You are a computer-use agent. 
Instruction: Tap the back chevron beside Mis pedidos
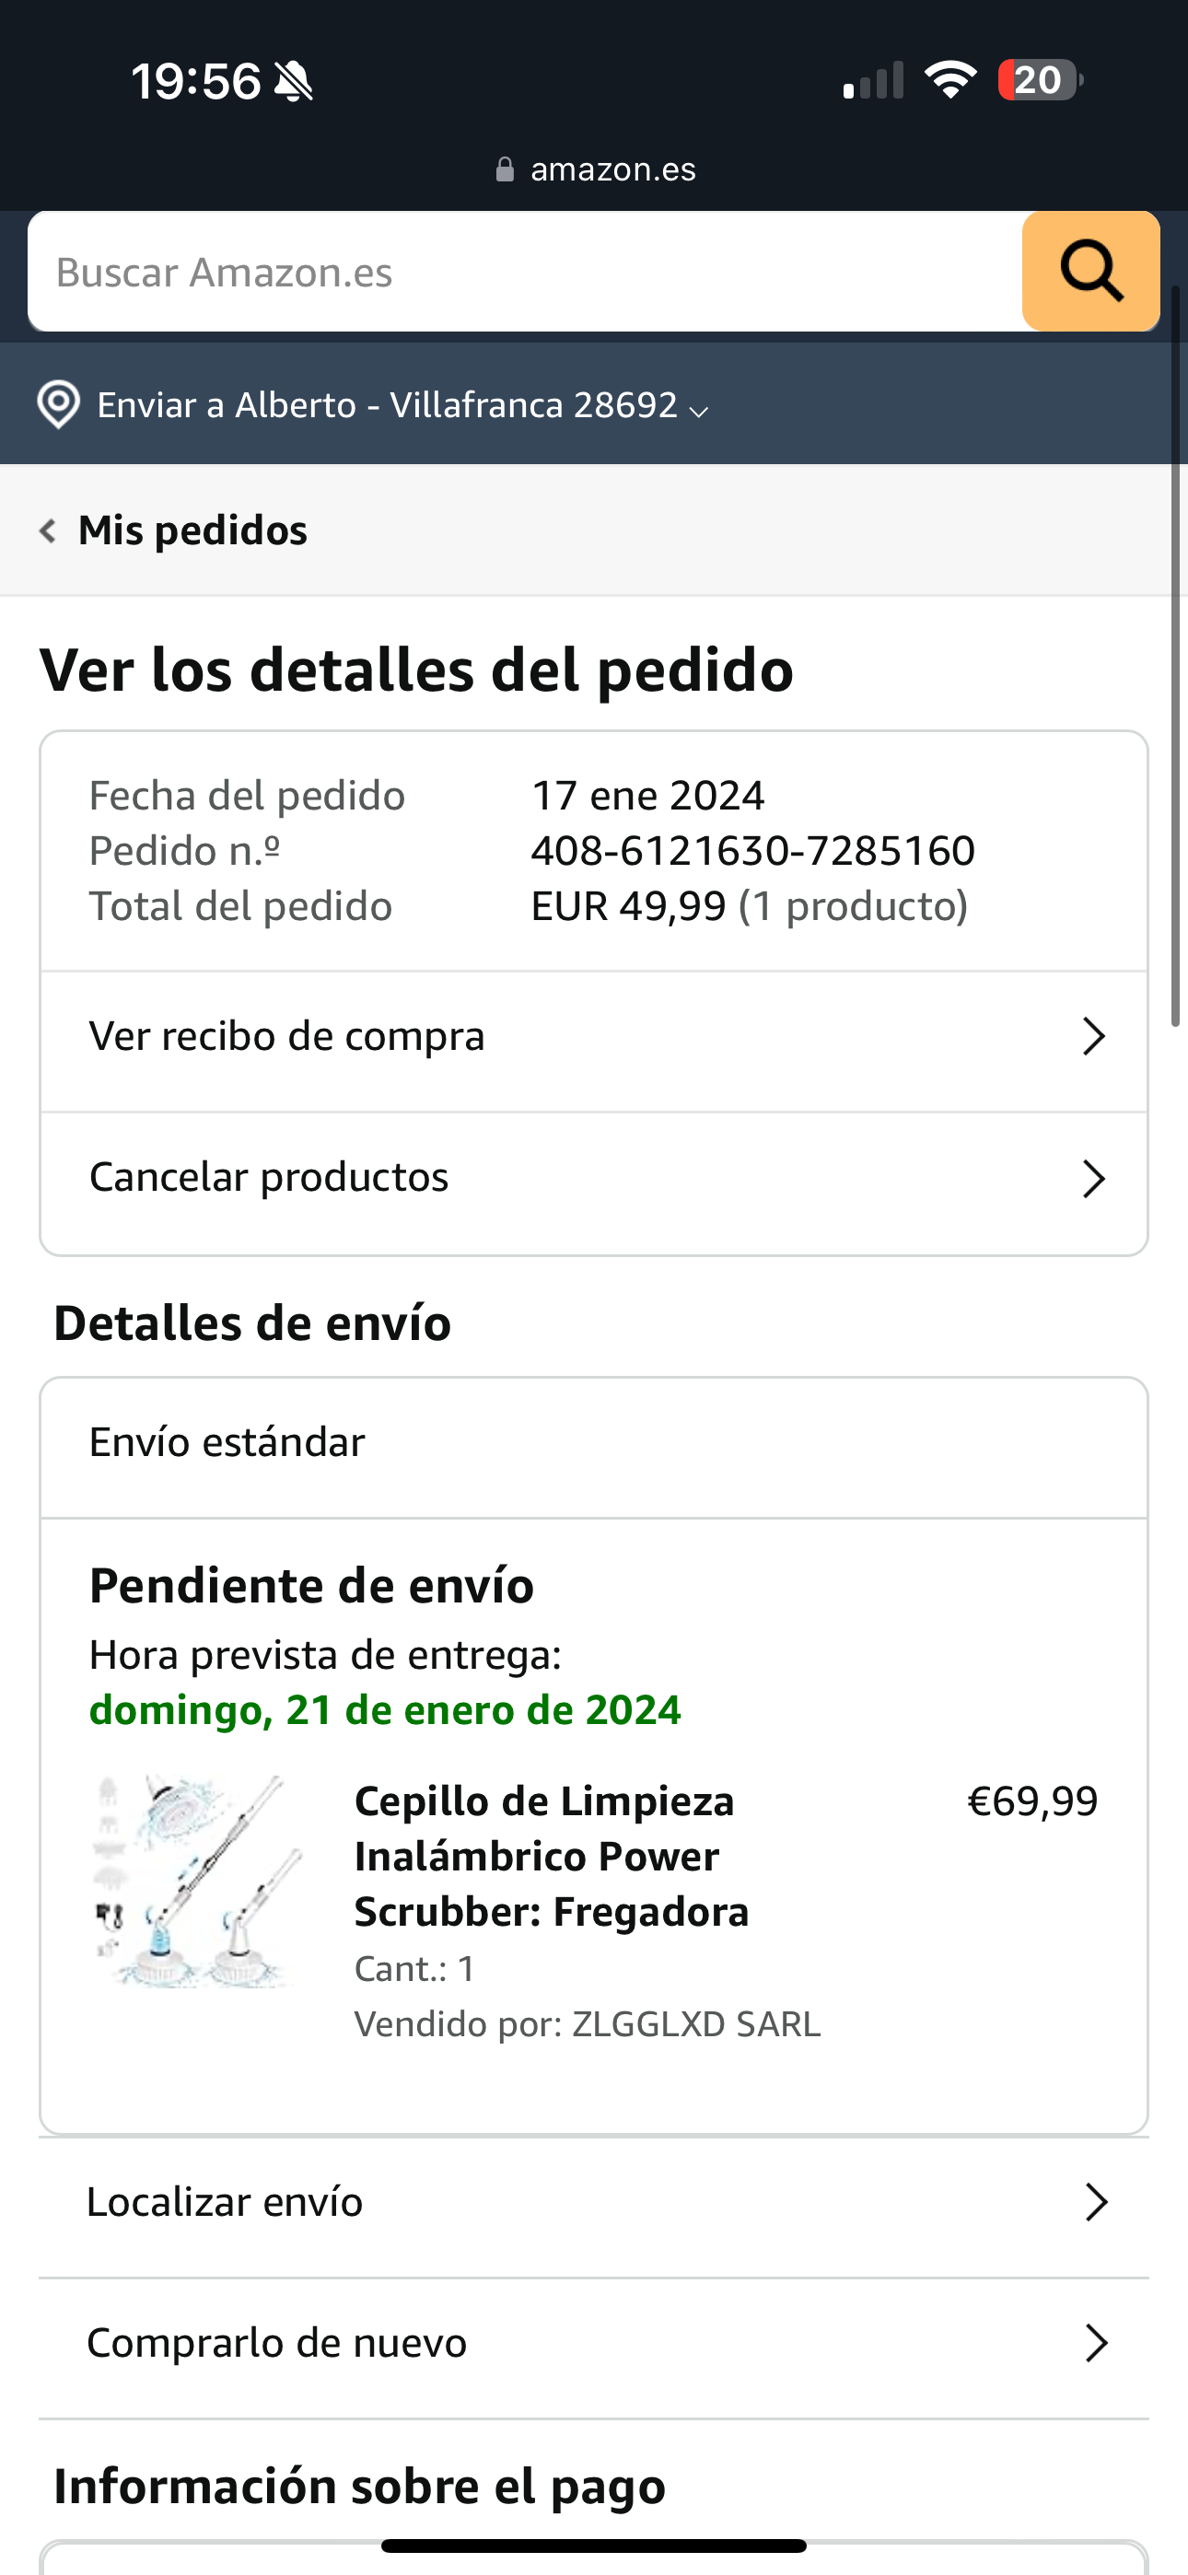47,530
